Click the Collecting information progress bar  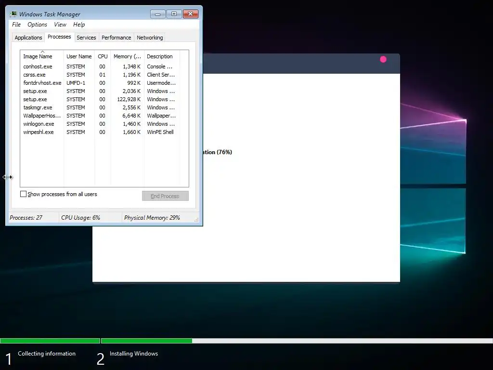click(50, 341)
